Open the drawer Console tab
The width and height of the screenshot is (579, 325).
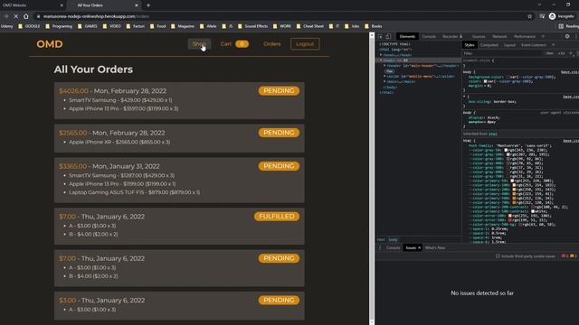pyautogui.click(x=393, y=247)
